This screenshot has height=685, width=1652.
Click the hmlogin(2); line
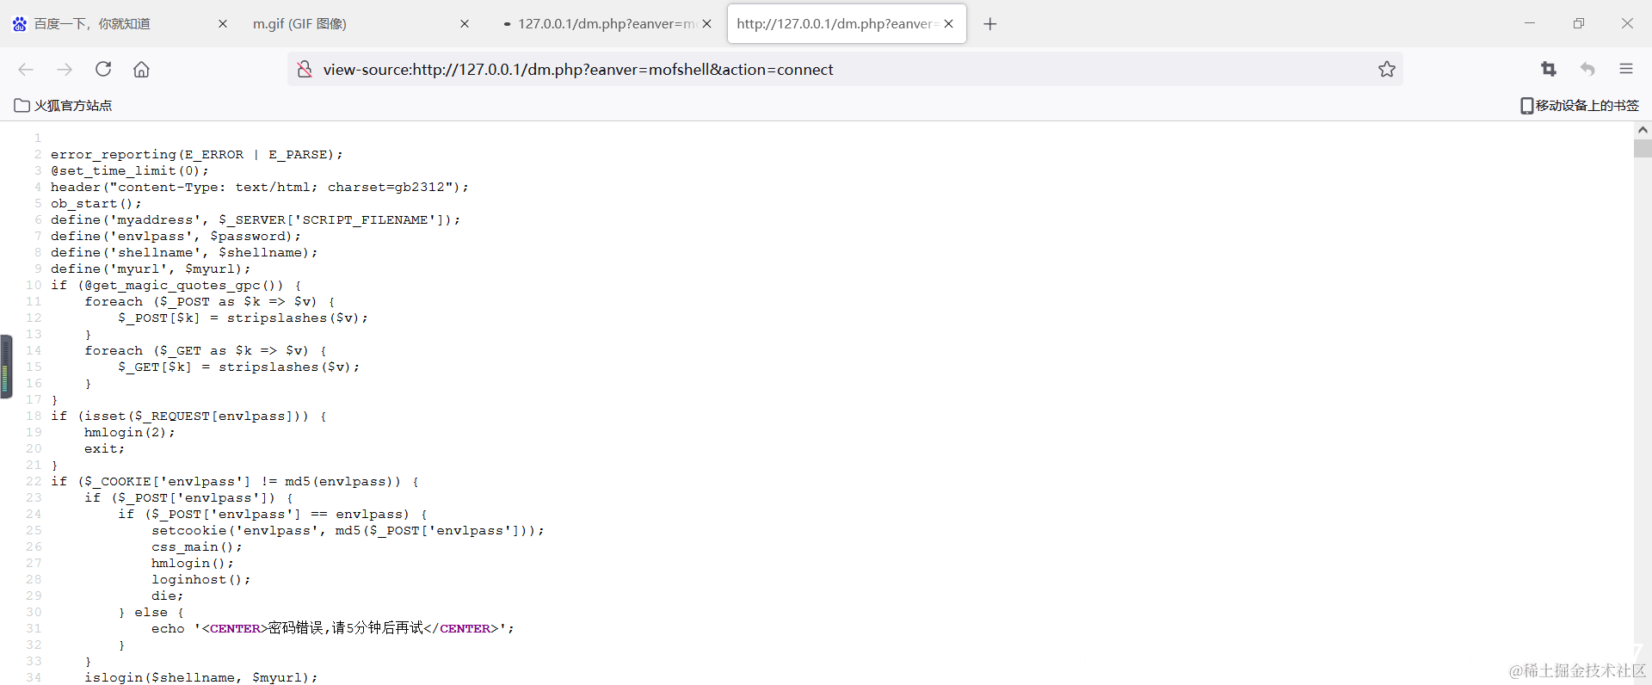click(x=129, y=433)
